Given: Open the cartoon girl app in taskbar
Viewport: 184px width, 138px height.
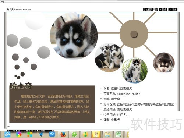Looking at the screenshot, I should pos(96,135).
